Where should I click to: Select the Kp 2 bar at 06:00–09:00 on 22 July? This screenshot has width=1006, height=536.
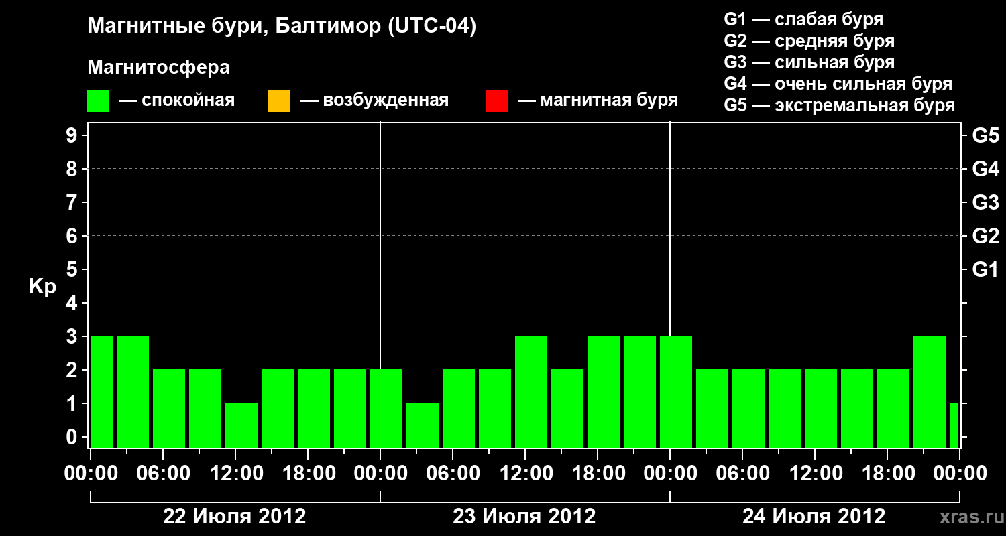[x=169, y=408]
